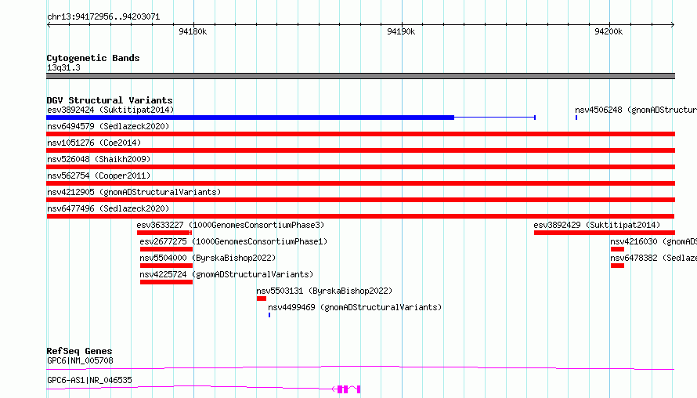
Task: Select the red bar under nsv4212905
Action: (360, 200)
